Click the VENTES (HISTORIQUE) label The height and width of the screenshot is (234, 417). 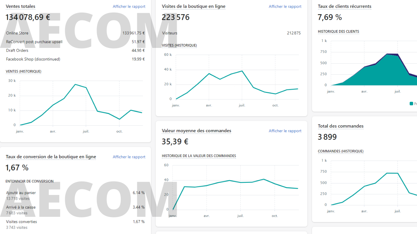[x=23, y=71]
